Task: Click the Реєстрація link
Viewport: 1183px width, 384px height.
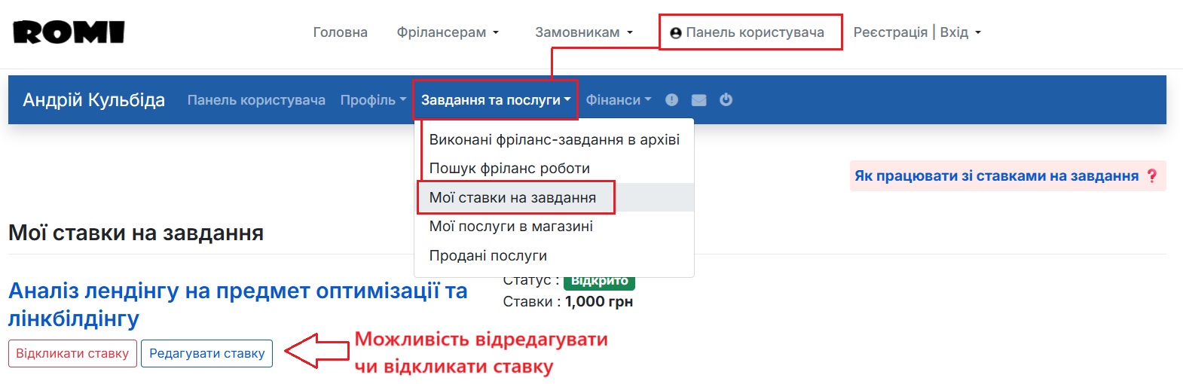Action: coord(891,32)
